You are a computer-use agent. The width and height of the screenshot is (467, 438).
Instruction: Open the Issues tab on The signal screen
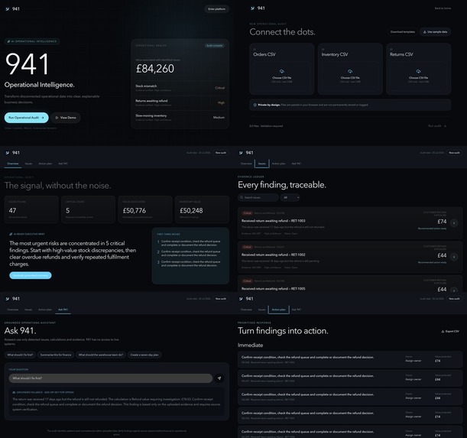28,164
